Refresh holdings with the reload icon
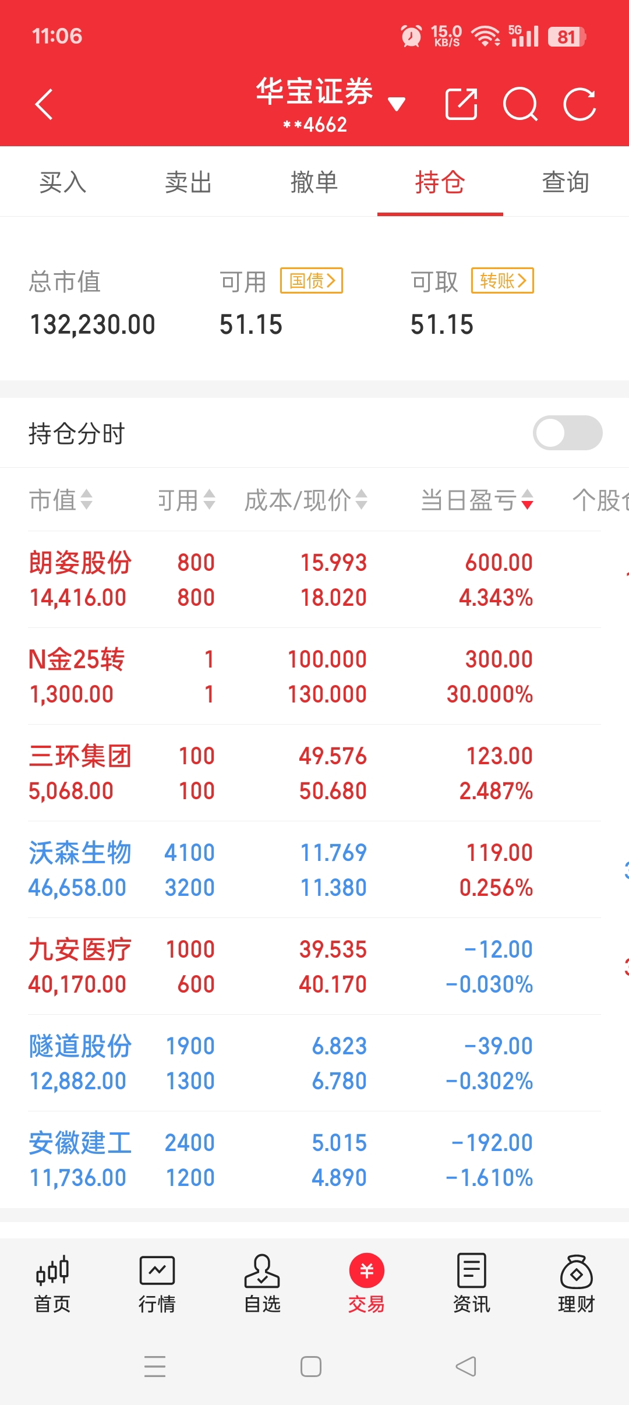This screenshot has width=629, height=1405. [579, 104]
